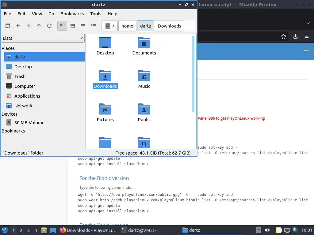Click the root path button
314x235 pixels.
coord(109,26)
